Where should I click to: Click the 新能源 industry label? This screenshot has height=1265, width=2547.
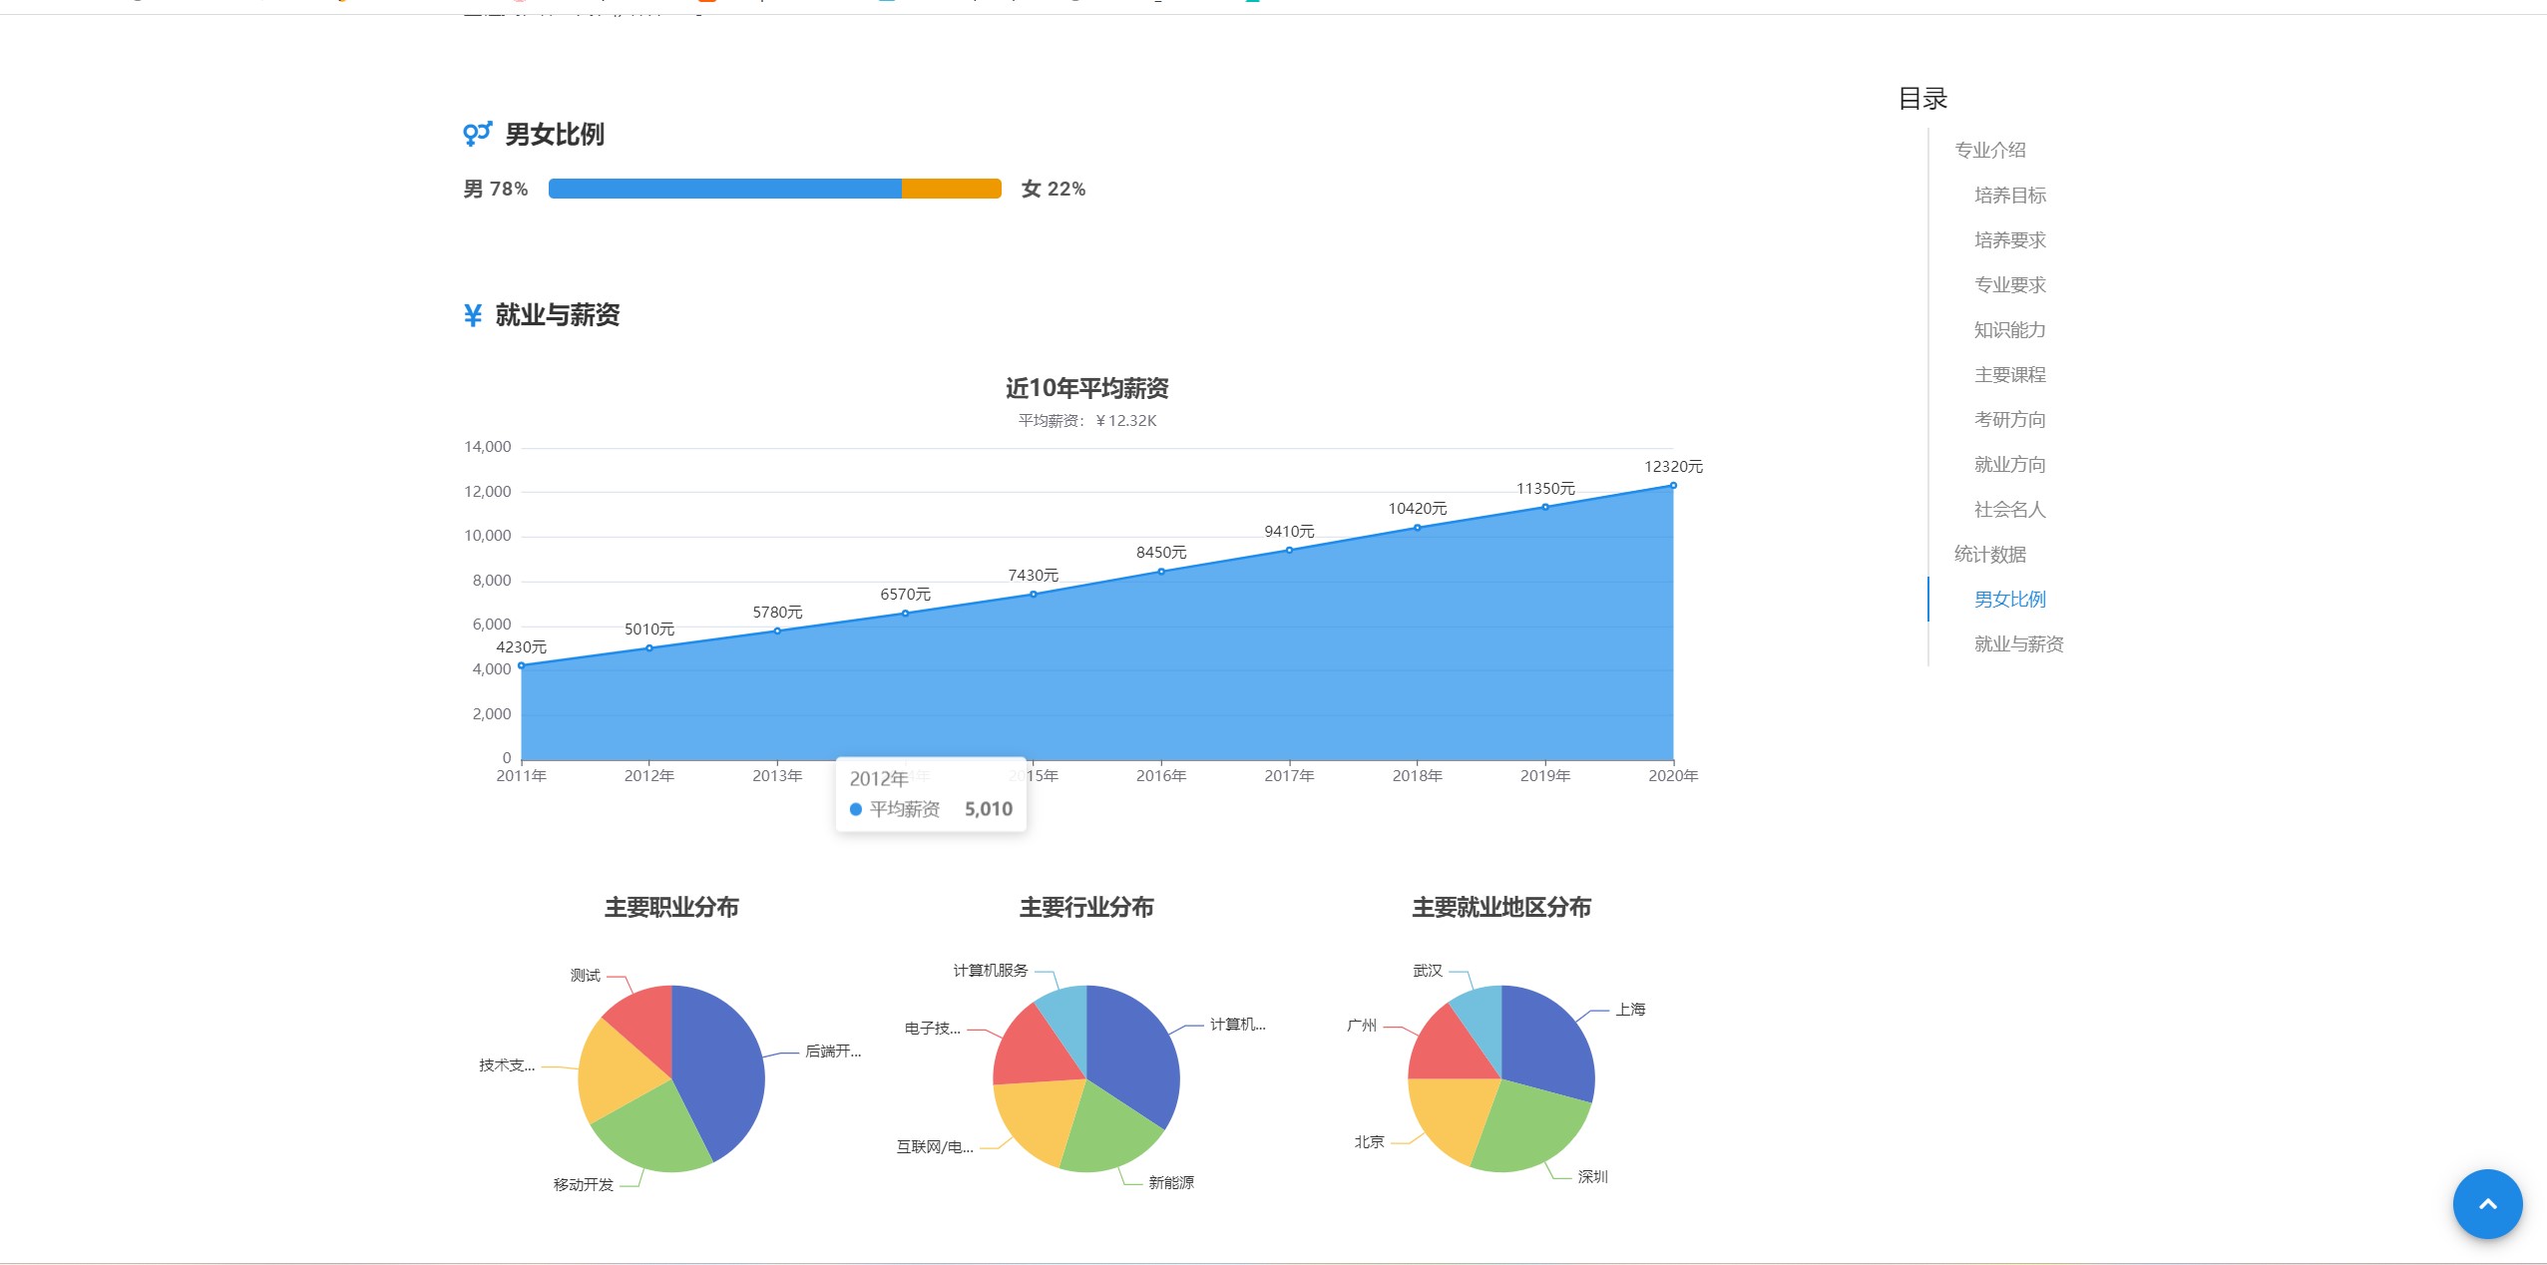pyautogui.click(x=1171, y=1182)
